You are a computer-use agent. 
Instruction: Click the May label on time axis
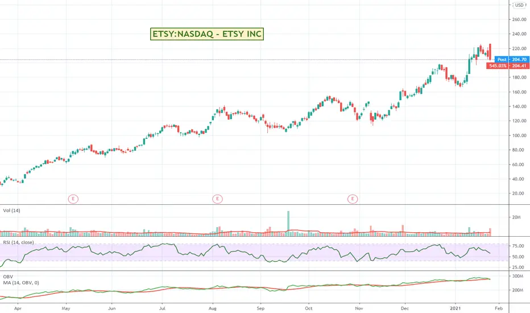point(66,308)
